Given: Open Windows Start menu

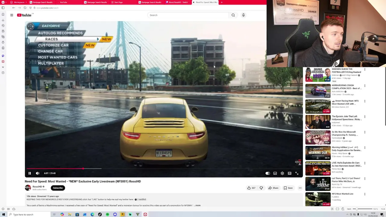Looking at the screenshot, I should click(x=4, y=215).
